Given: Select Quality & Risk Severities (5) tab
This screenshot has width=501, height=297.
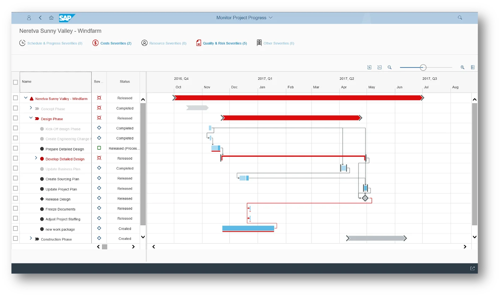Looking at the screenshot, I should (222, 43).
